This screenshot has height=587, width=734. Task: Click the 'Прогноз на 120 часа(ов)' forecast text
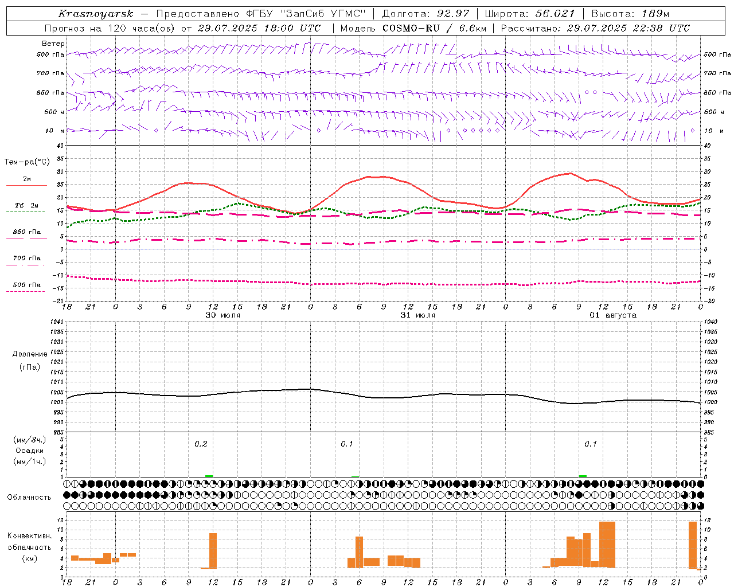click(110, 28)
